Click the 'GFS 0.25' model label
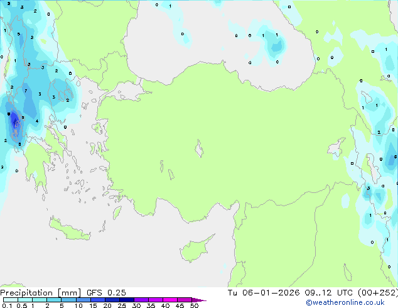398x308 pixels. (106, 293)
